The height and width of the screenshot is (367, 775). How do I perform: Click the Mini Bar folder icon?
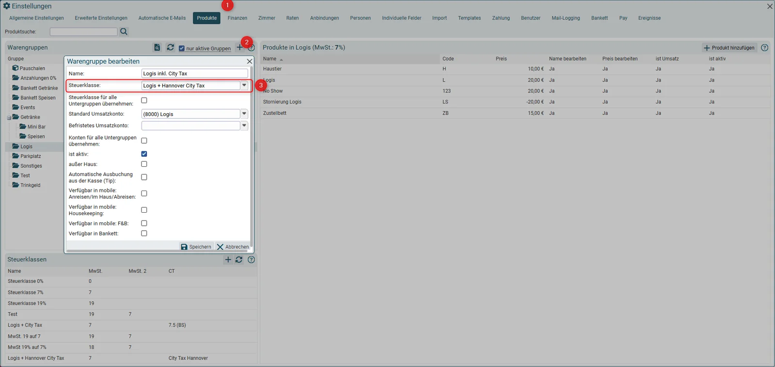[23, 126]
